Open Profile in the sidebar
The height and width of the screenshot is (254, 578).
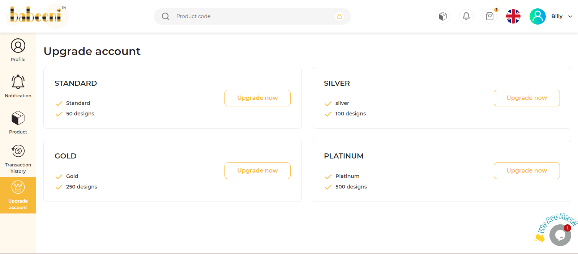coord(18,50)
